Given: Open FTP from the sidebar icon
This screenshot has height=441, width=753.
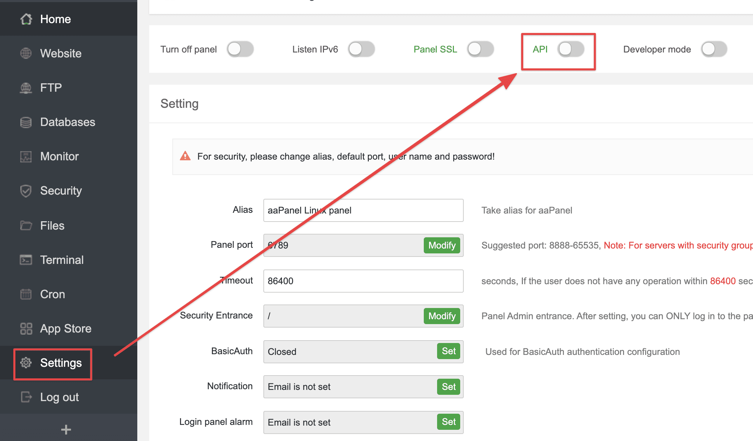Looking at the screenshot, I should (26, 87).
